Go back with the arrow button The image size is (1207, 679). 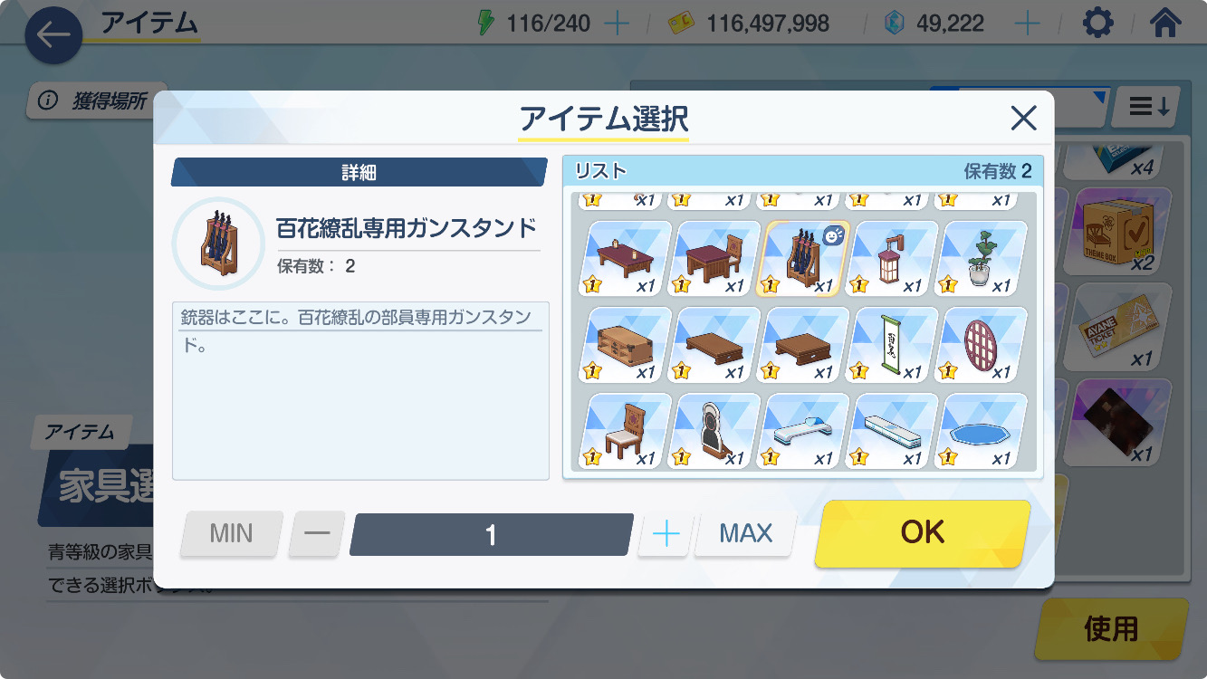(x=53, y=35)
